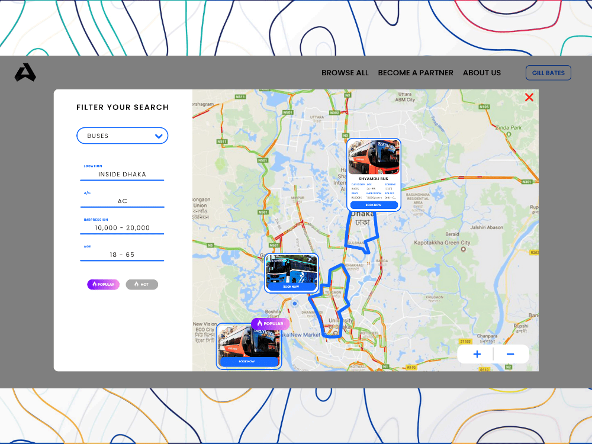The width and height of the screenshot is (592, 444).
Task: Expand the Buses category dropdown
Action: coord(123,136)
